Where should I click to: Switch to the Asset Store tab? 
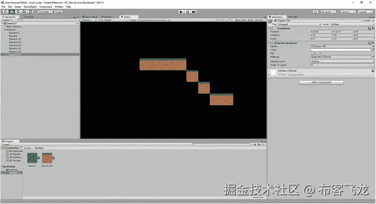point(90,17)
